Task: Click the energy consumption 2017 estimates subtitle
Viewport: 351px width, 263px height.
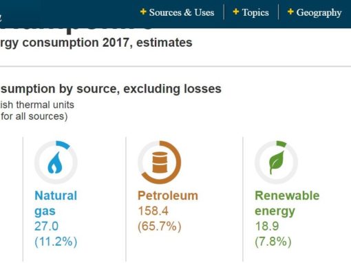Action: [96, 43]
